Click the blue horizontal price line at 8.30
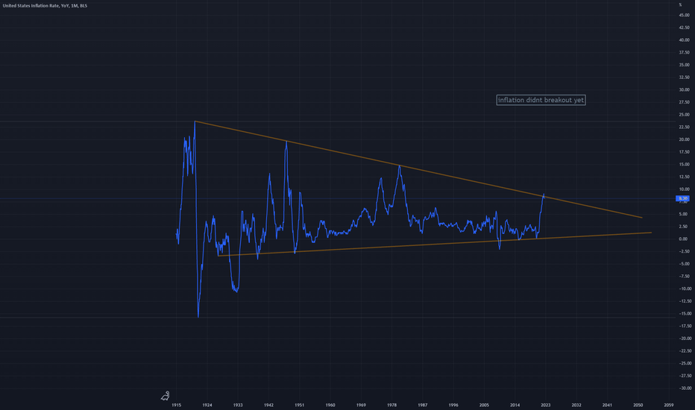Image resolution: width=695 pixels, height=410 pixels. click(x=337, y=198)
